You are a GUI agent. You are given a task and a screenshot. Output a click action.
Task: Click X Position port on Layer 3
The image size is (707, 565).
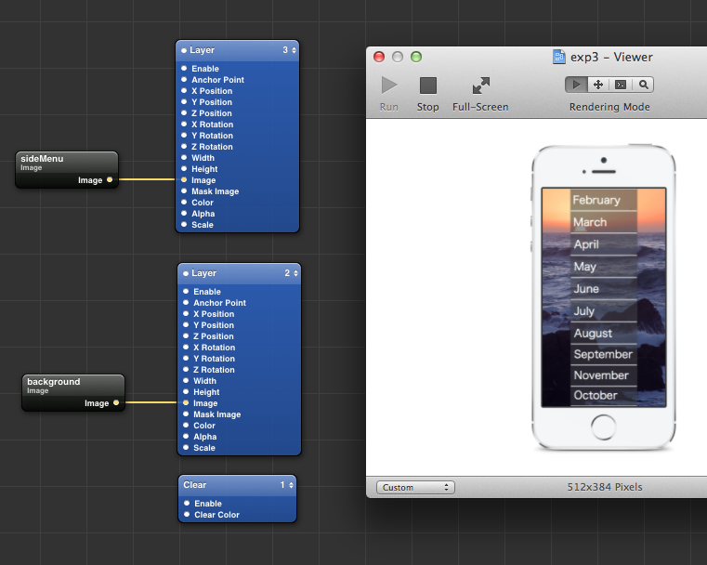coord(184,91)
